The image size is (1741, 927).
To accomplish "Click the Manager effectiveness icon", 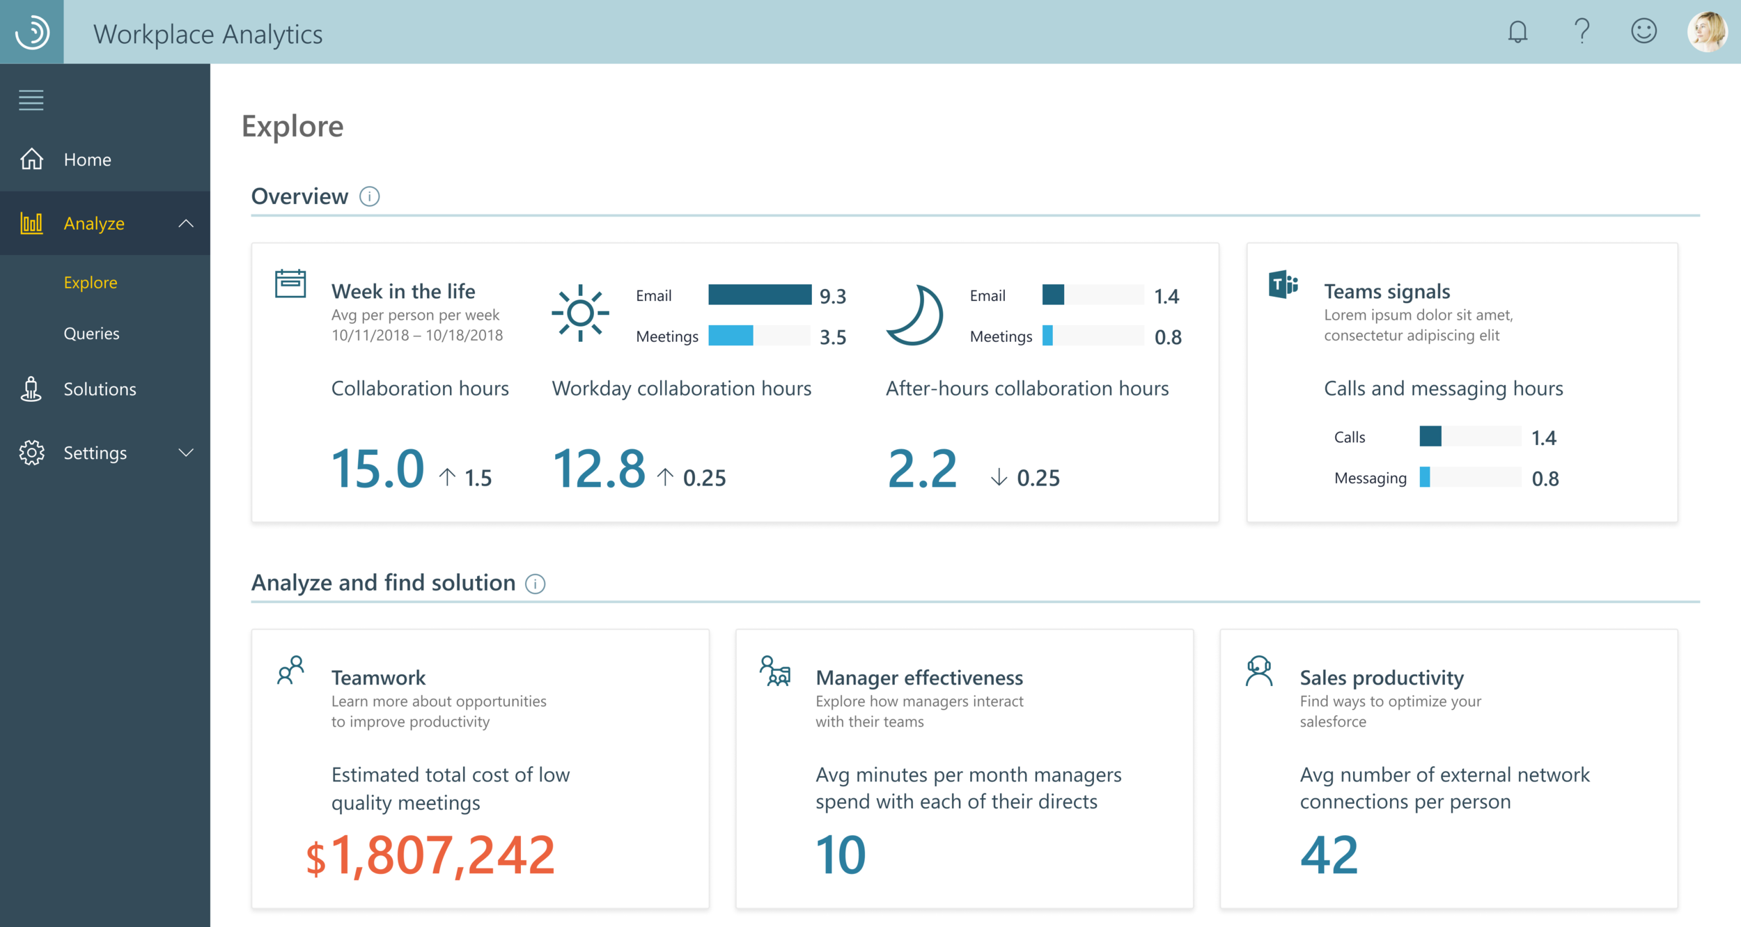I will pyautogui.click(x=775, y=671).
